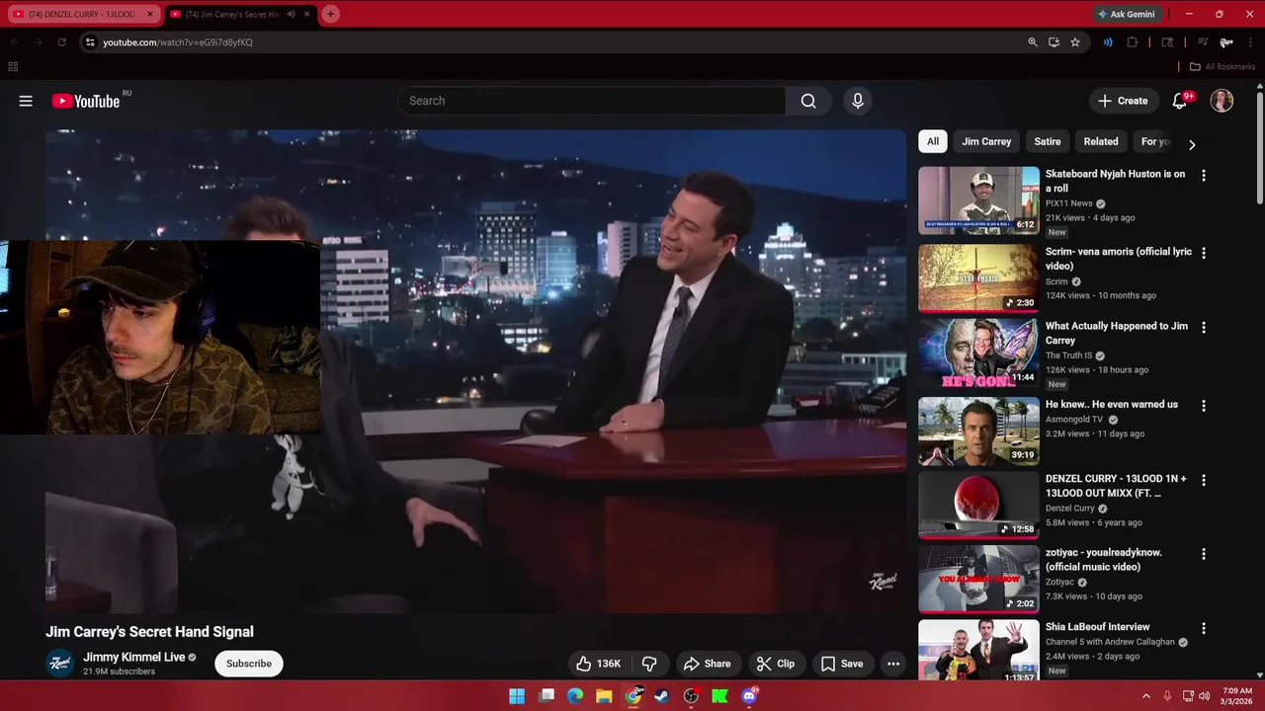
Task: Subscribe to Jimmy Kimmel Live
Action: click(249, 664)
